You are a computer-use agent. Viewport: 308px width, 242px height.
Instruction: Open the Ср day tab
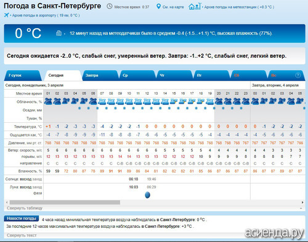coord(137,76)
